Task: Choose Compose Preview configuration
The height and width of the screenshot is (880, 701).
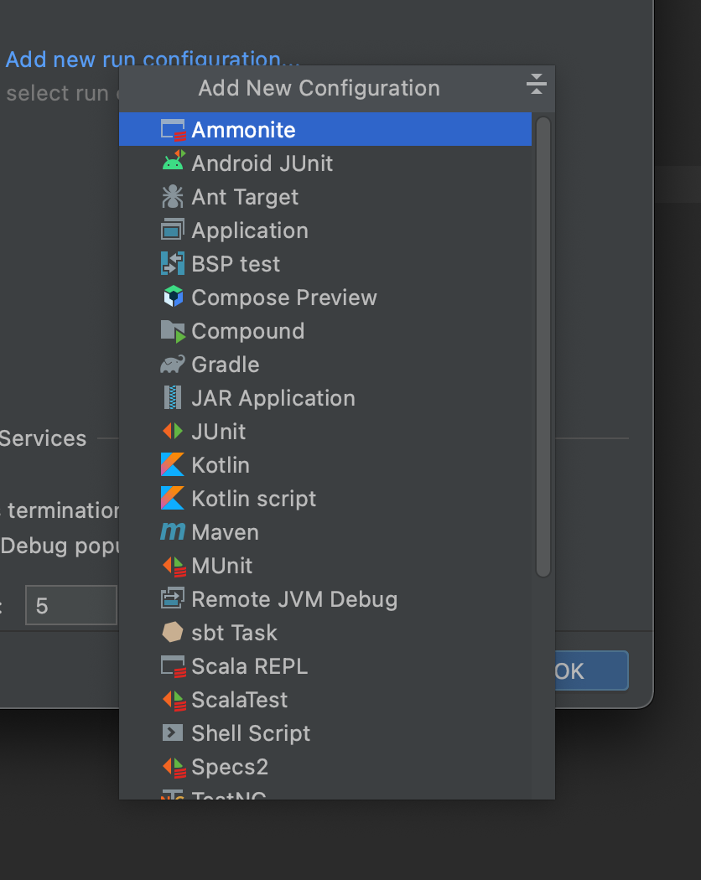Action: click(x=325, y=298)
